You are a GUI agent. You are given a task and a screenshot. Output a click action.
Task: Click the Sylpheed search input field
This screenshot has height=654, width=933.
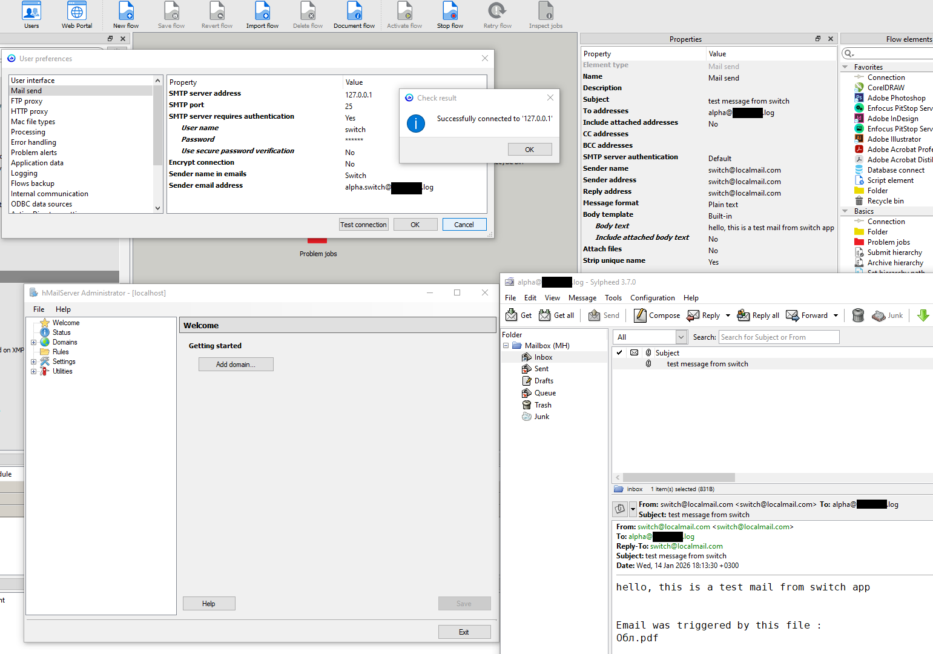[779, 337]
